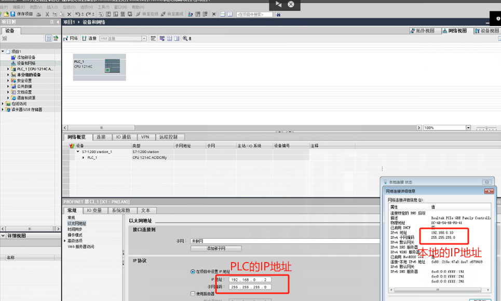The height and width of the screenshot is (301, 501).
Task: Click the Undo arrow icon
Action: pyautogui.click(x=78, y=14)
